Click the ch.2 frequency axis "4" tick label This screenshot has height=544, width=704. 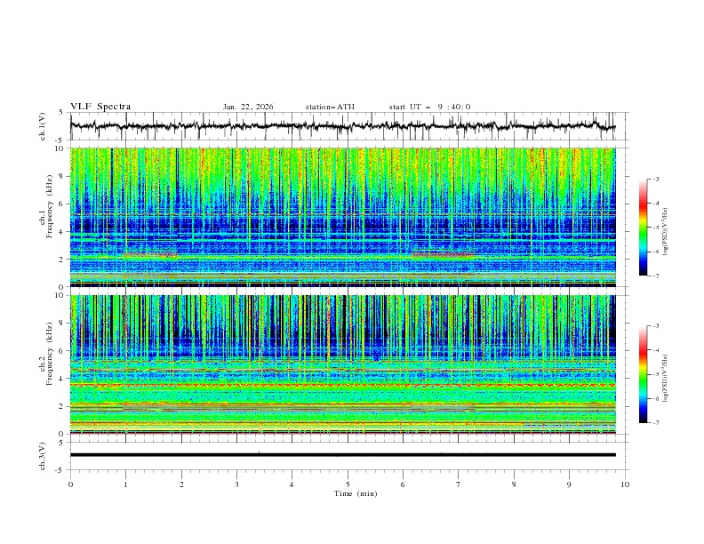pos(62,379)
